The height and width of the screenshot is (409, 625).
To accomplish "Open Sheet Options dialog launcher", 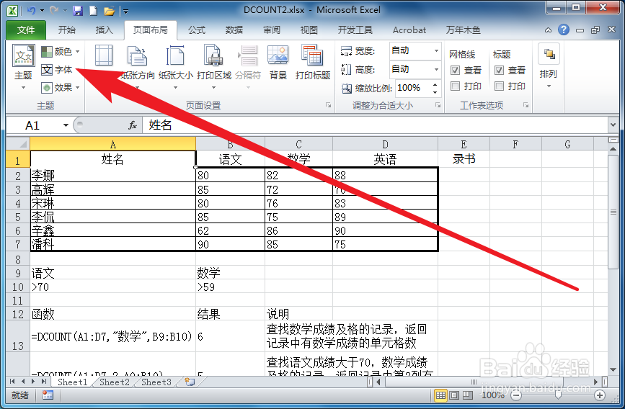I will [526, 105].
